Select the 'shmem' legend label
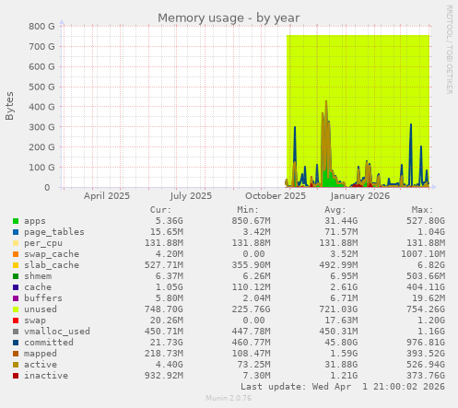This screenshot has width=458, height=408. (x=38, y=276)
